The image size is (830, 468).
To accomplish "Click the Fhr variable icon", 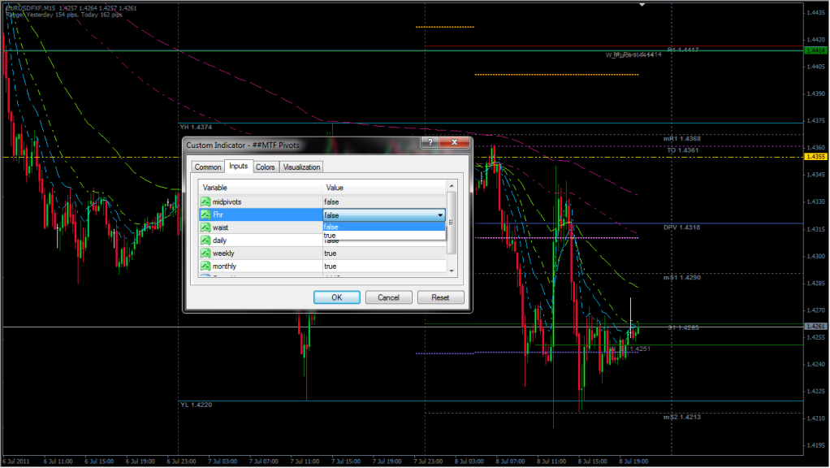I will (x=205, y=214).
